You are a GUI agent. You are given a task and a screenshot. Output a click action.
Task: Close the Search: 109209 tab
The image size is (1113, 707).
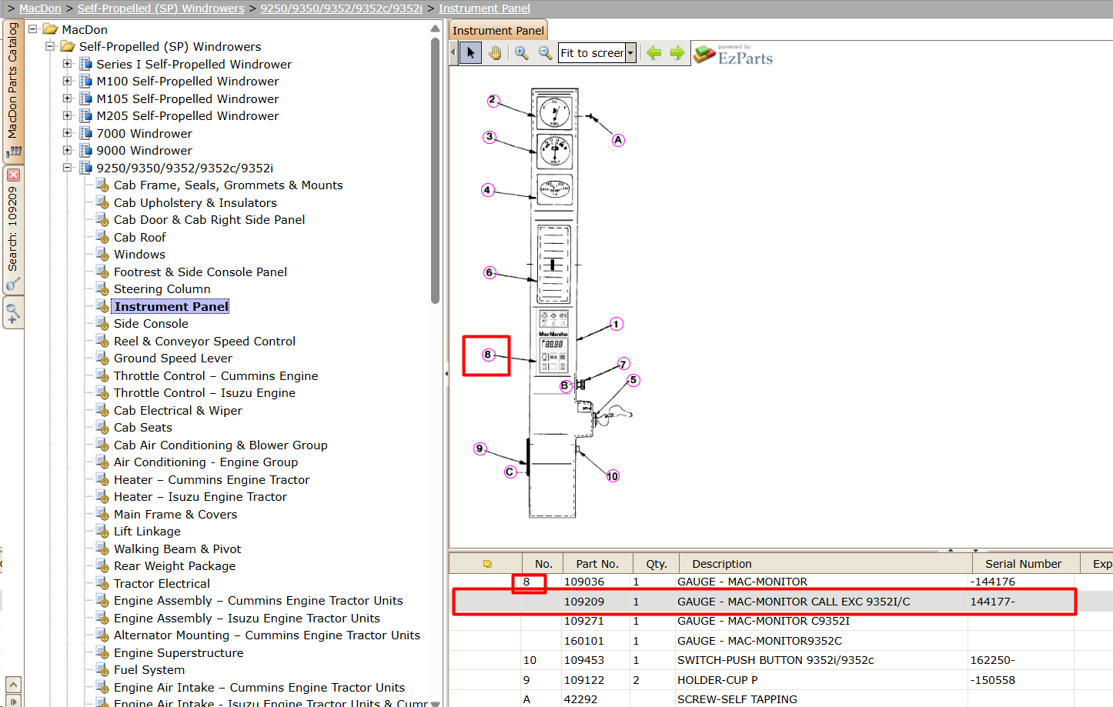click(13, 175)
